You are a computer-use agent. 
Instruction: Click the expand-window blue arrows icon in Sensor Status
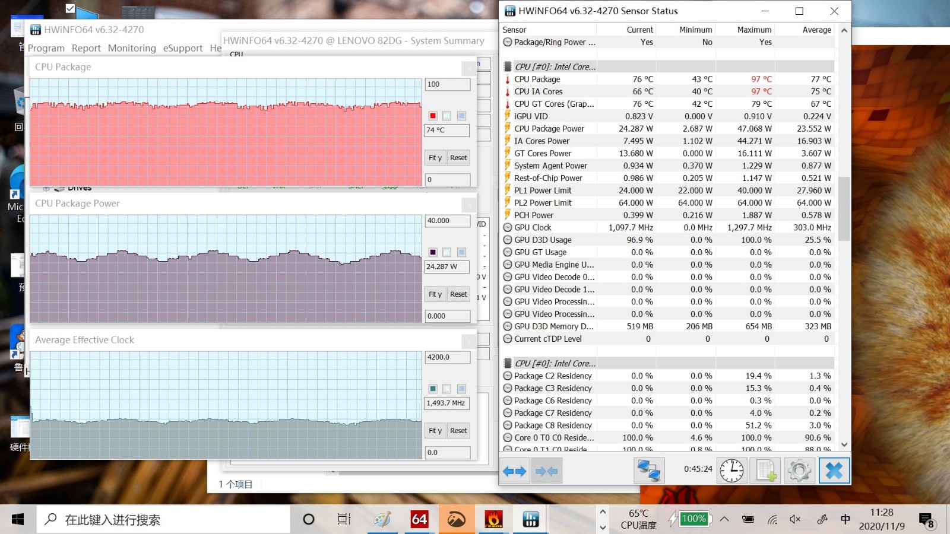(x=514, y=471)
